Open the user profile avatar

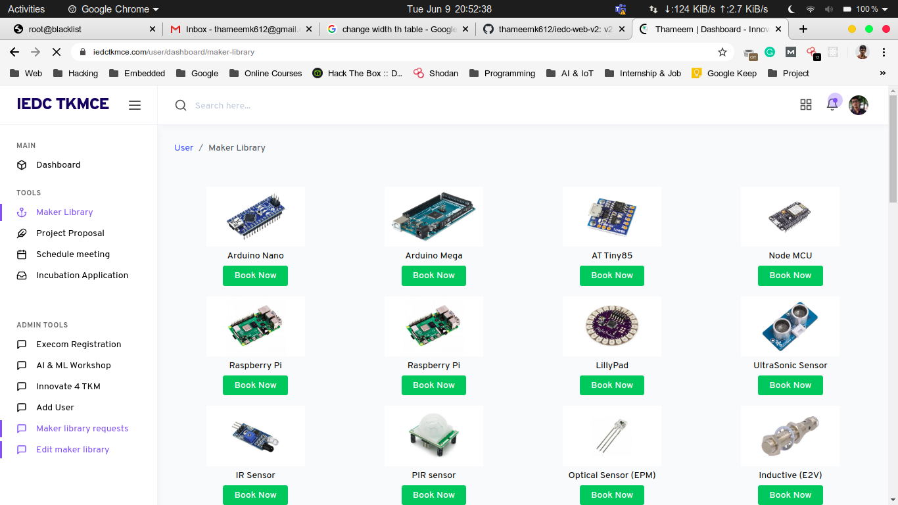(x=859, y=105)
